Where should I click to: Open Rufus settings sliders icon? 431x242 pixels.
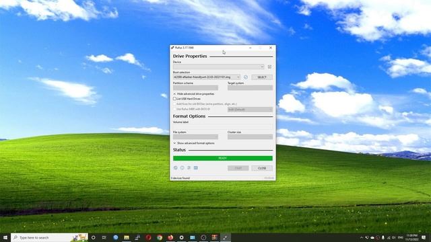pos(189,167)
